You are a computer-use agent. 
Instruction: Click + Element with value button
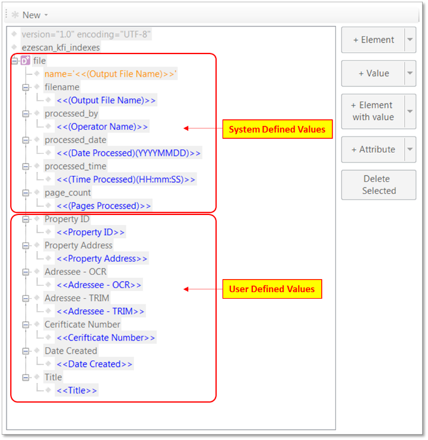tap(373, 111)
